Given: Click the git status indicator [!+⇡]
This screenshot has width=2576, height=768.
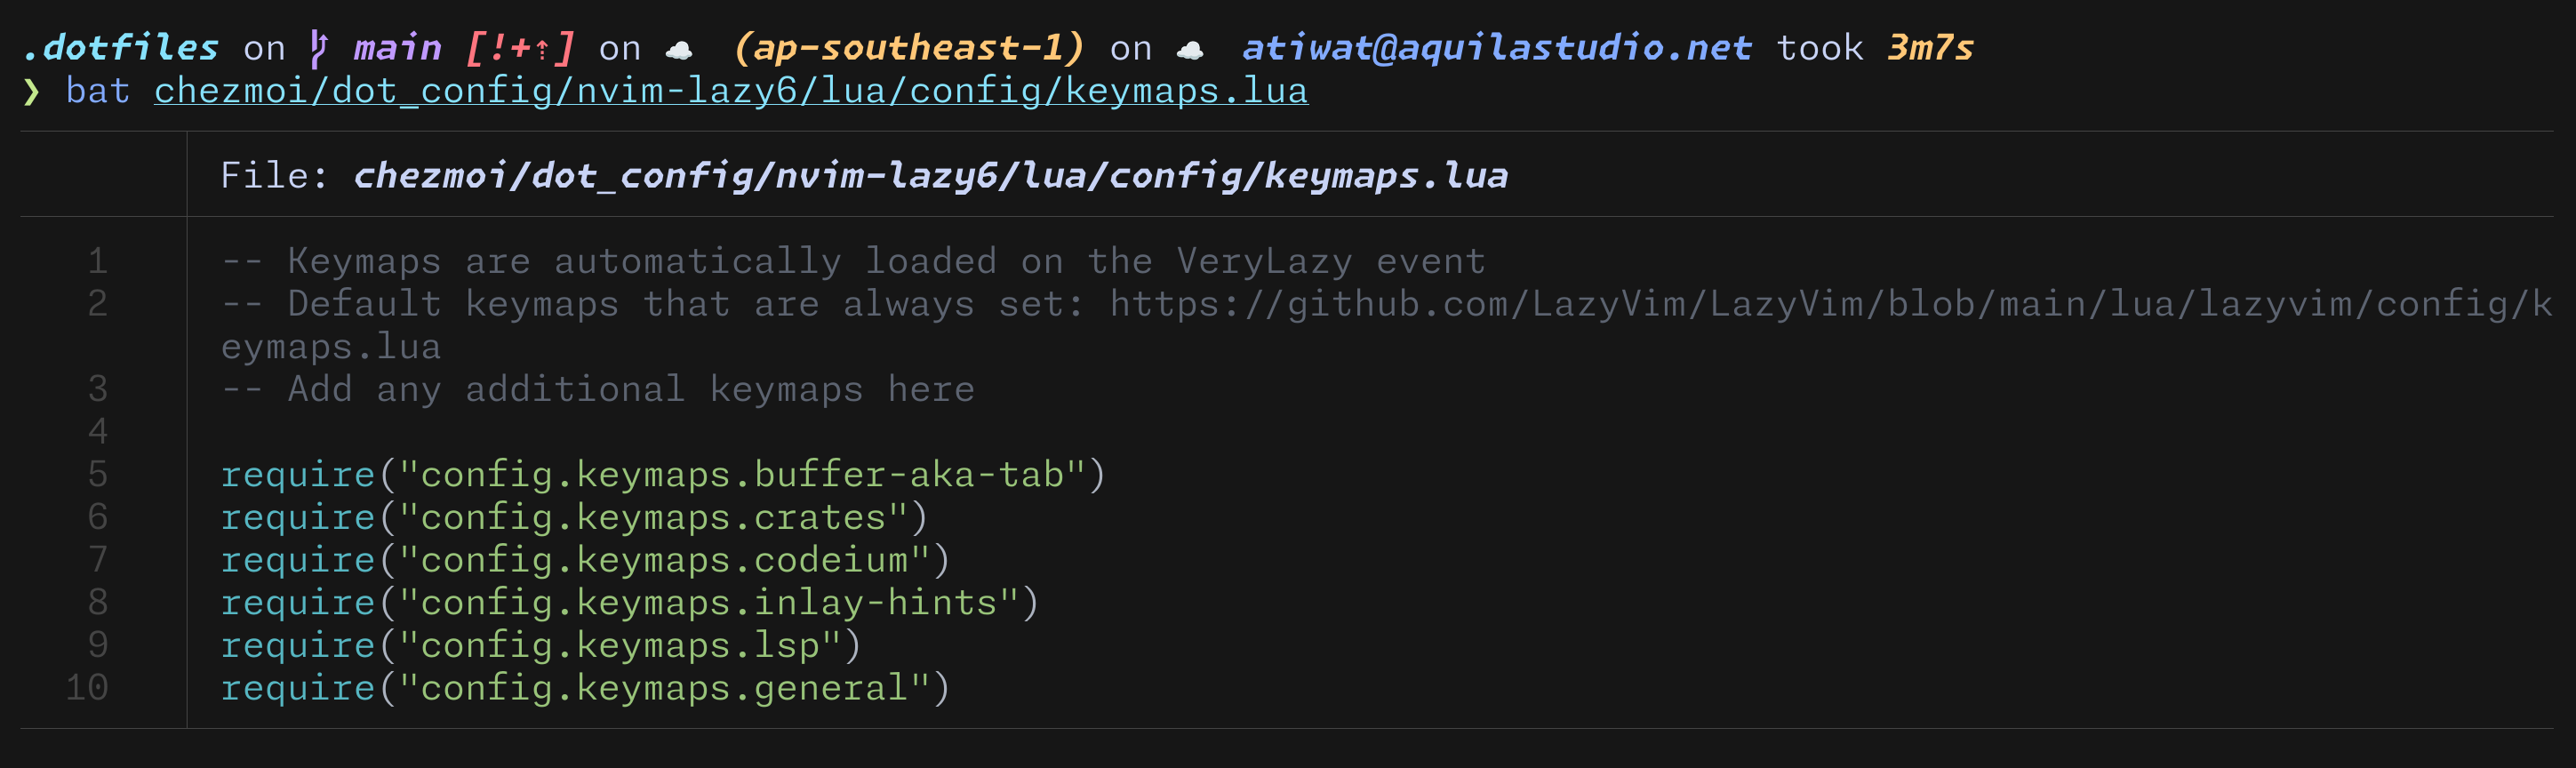Looking at the screenshot, I should pyautogui.click(x=520, y=48).
